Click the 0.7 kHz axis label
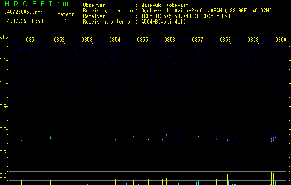 [4, 153]
